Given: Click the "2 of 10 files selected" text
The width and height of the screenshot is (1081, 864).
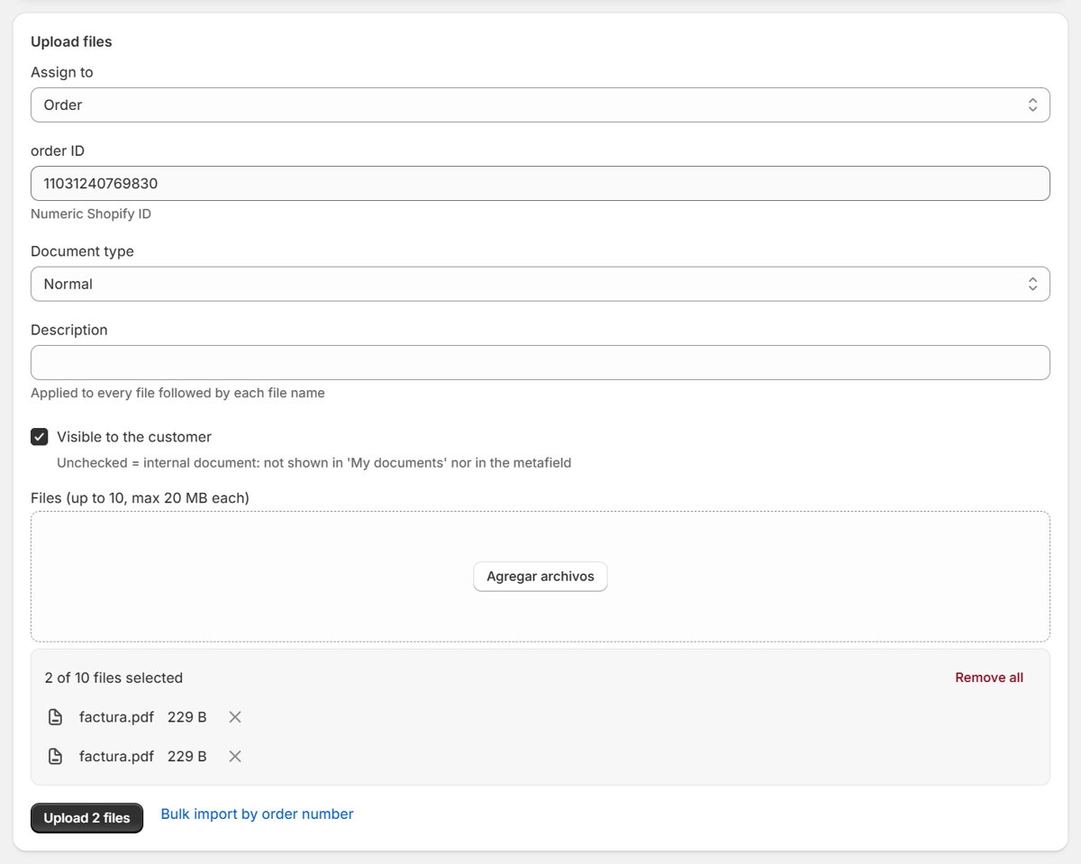Looking at the screenshot, I should point(114,678).
